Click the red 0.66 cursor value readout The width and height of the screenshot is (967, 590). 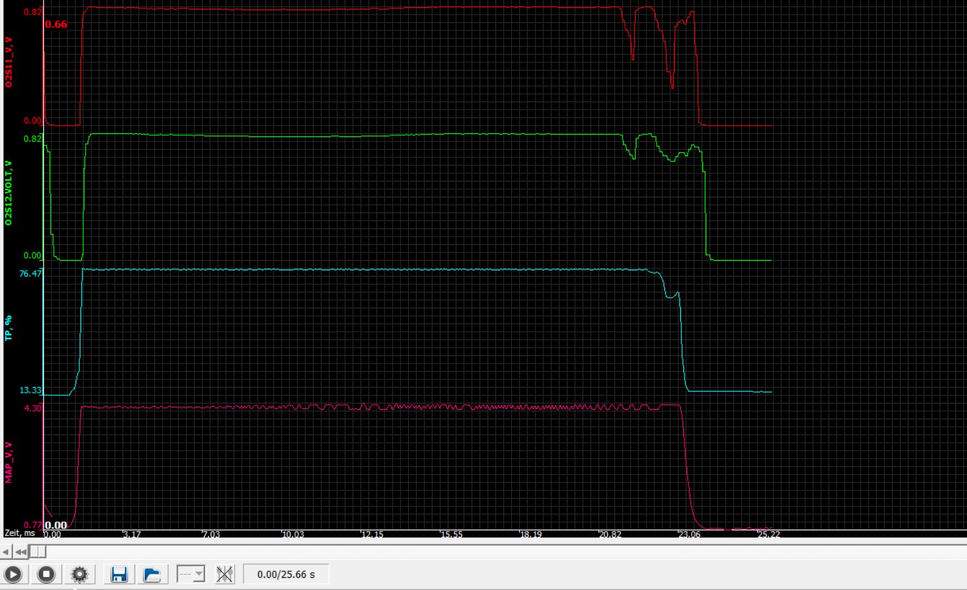pyautogui.click(x=56, y=24)
